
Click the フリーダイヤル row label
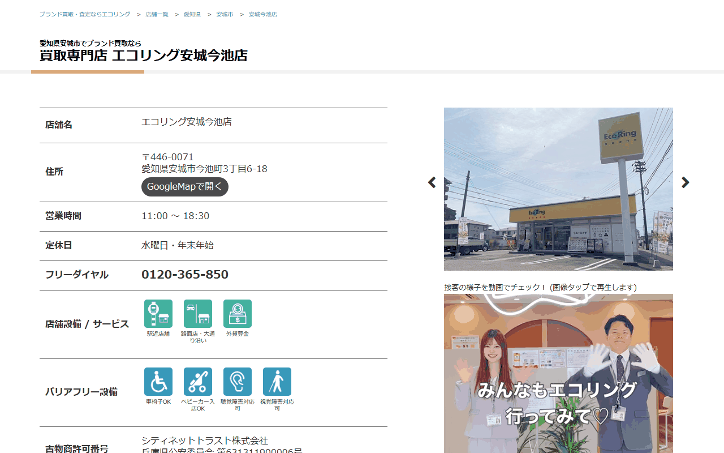(77, 275)
